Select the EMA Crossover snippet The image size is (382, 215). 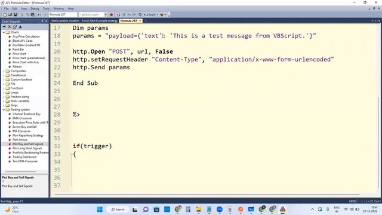pyautogui.click(x=22, y=118)
